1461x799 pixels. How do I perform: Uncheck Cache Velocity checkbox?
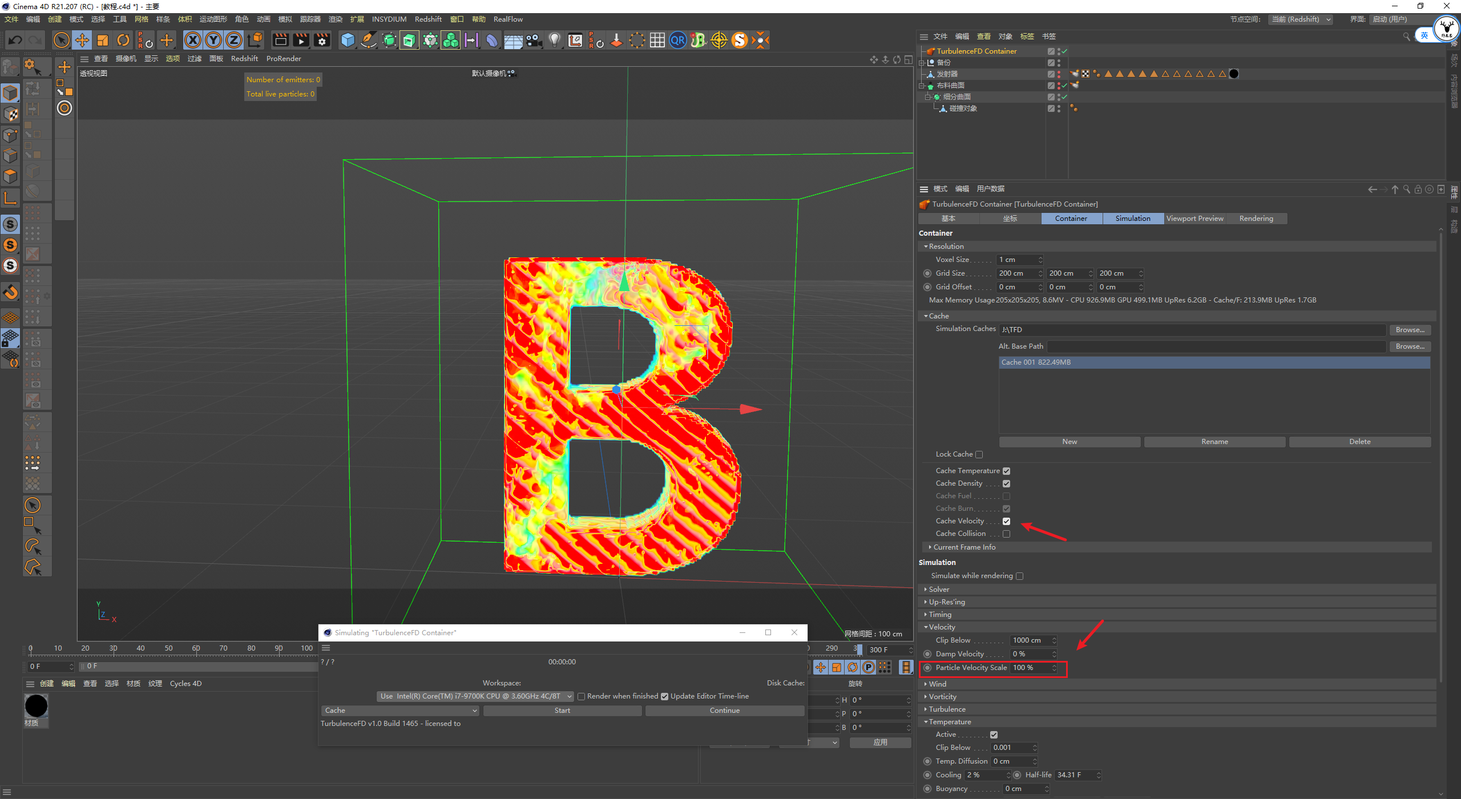point(1006,521)
